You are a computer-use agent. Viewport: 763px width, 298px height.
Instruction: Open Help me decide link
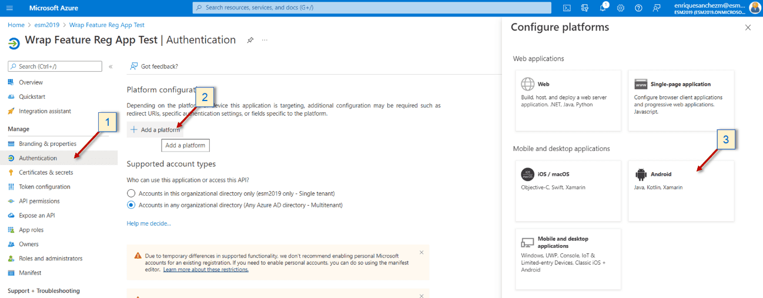point(149,223)
